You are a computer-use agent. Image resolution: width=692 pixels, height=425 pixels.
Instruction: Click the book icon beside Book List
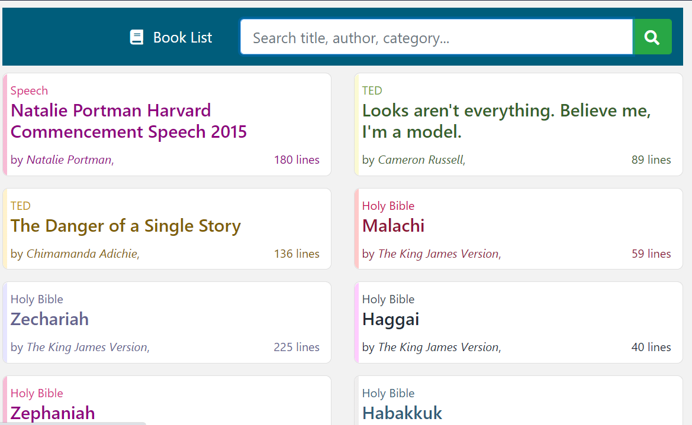tap(137, 37)
